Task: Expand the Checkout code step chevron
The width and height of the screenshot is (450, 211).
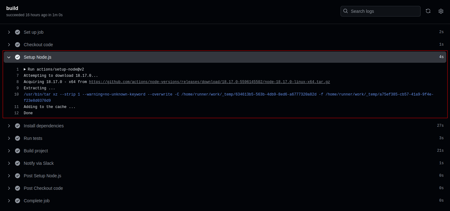Action: click(9, 45)
